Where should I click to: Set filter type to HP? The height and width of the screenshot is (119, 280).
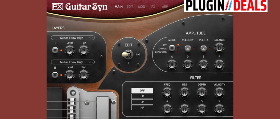[x=142, y=108]
